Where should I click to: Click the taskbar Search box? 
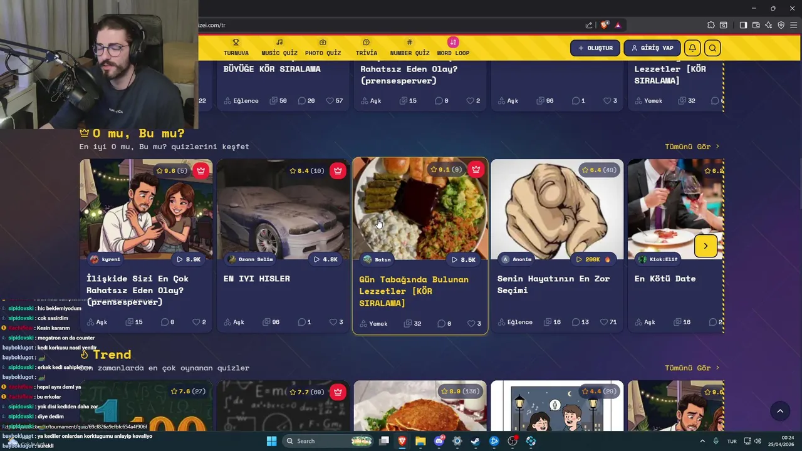click(328, 441)
